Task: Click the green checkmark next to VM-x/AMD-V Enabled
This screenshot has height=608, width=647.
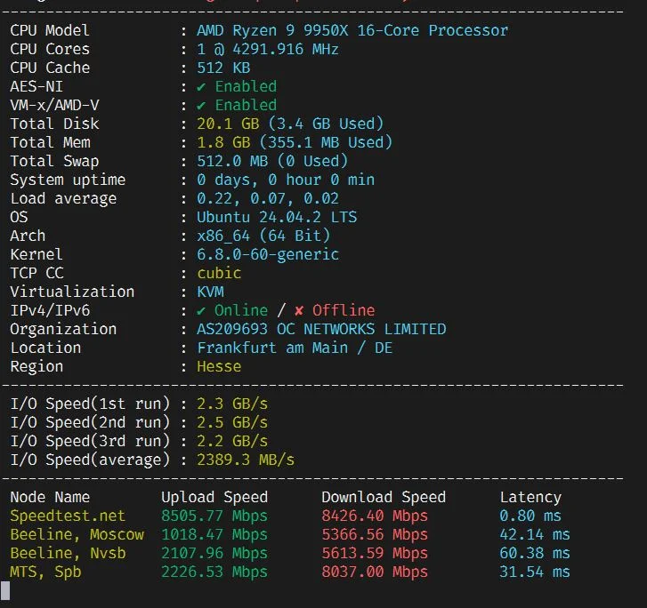Action: (x=201, y=106)
